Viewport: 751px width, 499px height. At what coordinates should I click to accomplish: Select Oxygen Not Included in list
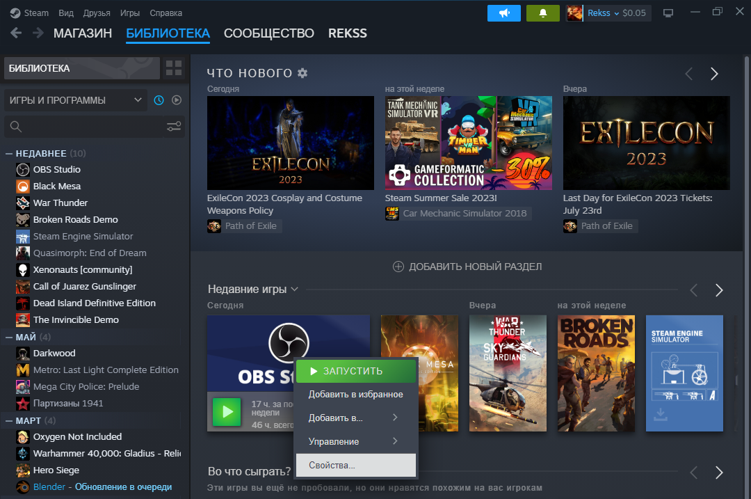click(77, 436)
